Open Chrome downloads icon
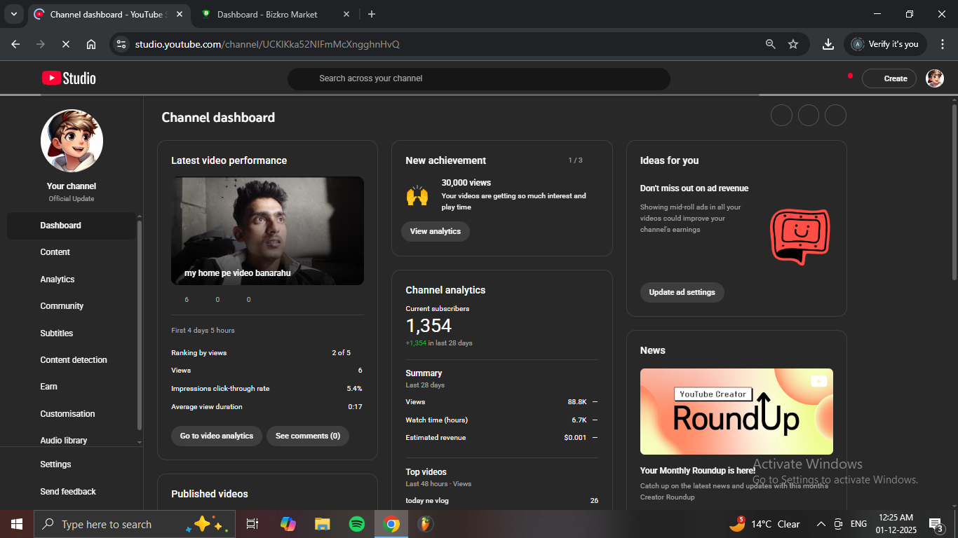The image size is (958, 538). click(828, 44)
